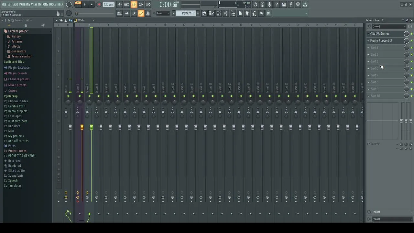Open Slot 9 dropdown arrow
The image size is (414, 233).
pos(368,89)
